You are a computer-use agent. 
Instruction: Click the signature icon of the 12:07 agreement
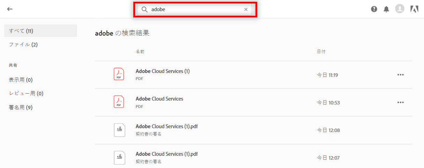[x=119, y=158]
